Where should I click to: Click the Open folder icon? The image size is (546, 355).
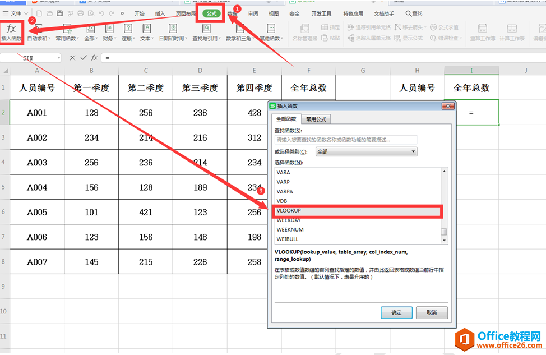tap(49, 13)
